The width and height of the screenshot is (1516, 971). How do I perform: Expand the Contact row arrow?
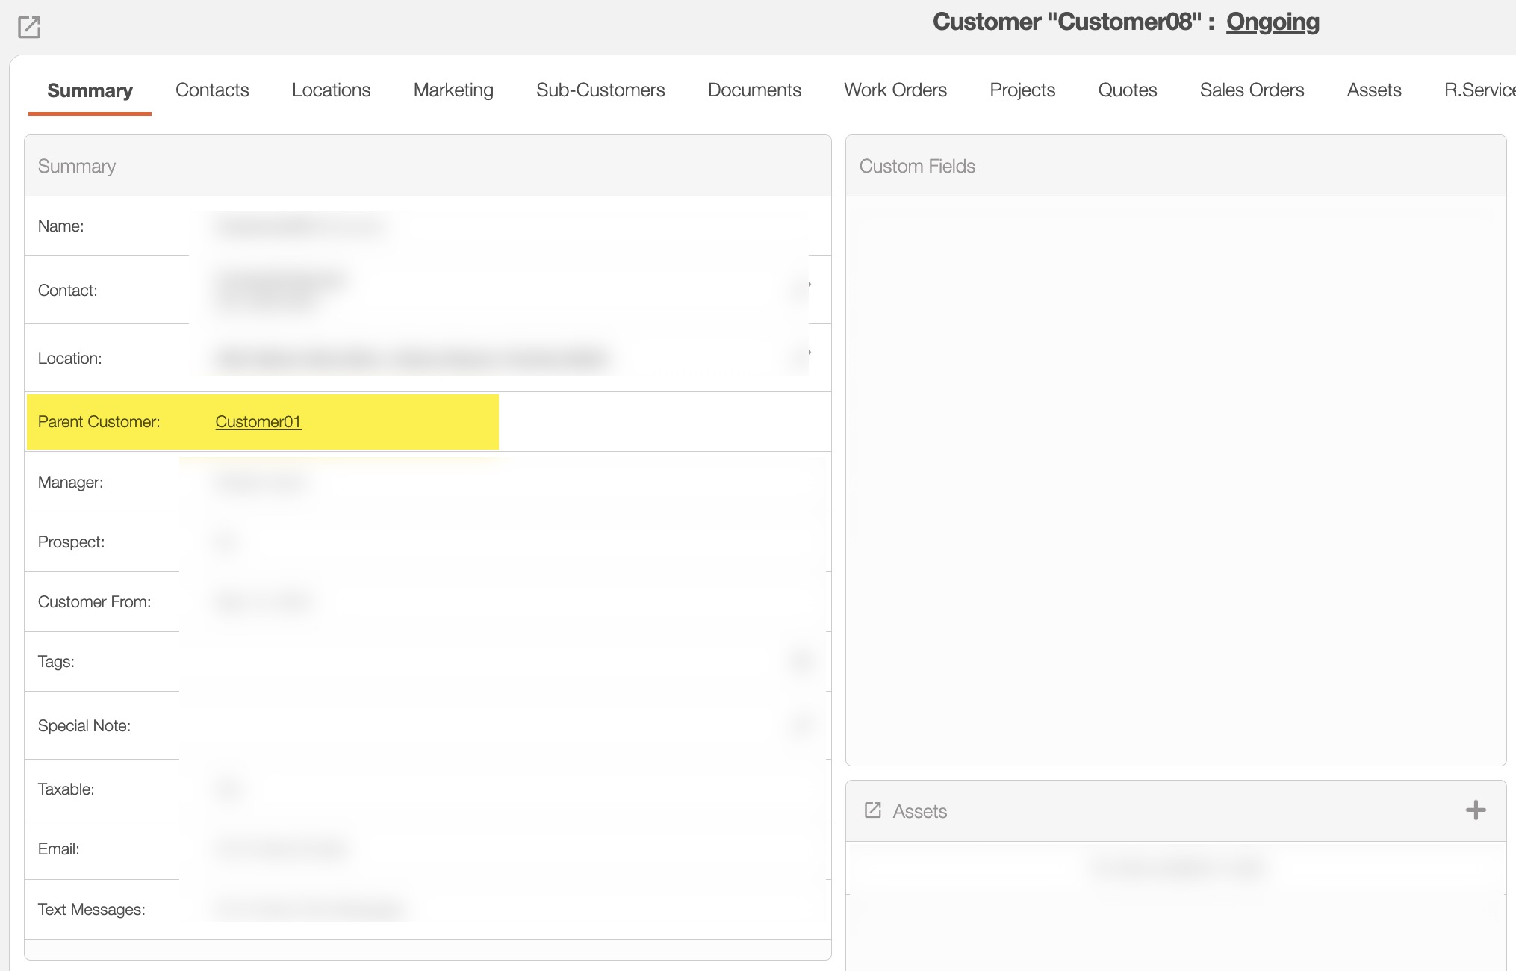tap(809, 285)
